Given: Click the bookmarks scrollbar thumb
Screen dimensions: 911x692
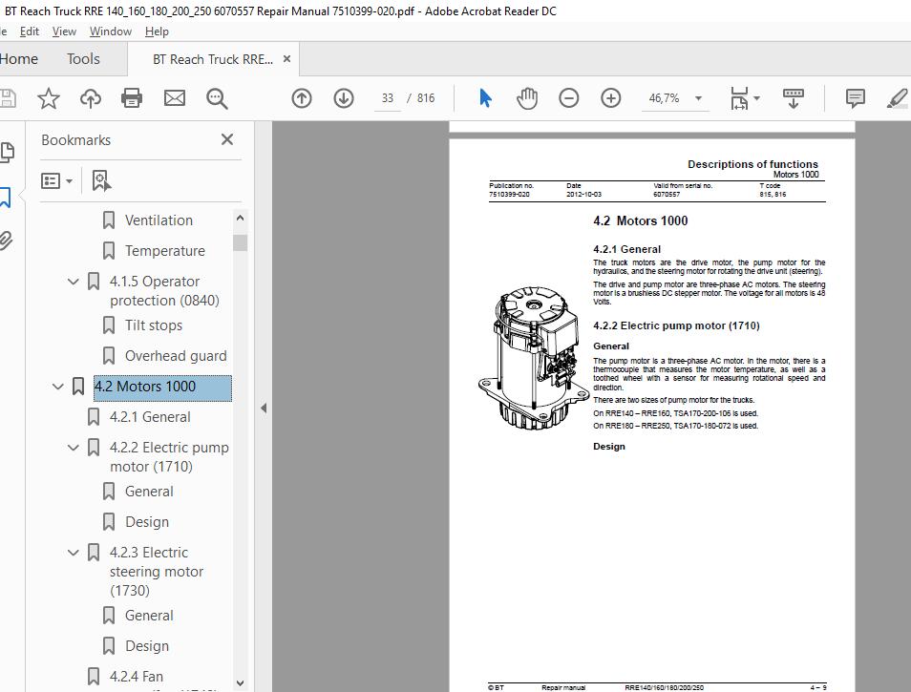Looking at the screenshot, I should coord(240,242).
